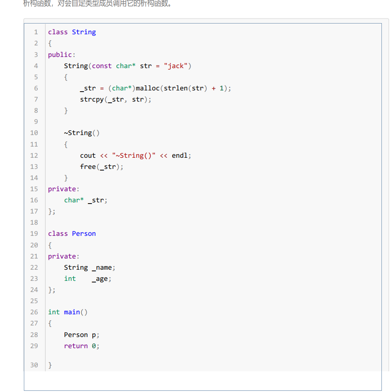Click the 'Person p;' statement
Screen dimensions: 391x392
pos(82,335)
